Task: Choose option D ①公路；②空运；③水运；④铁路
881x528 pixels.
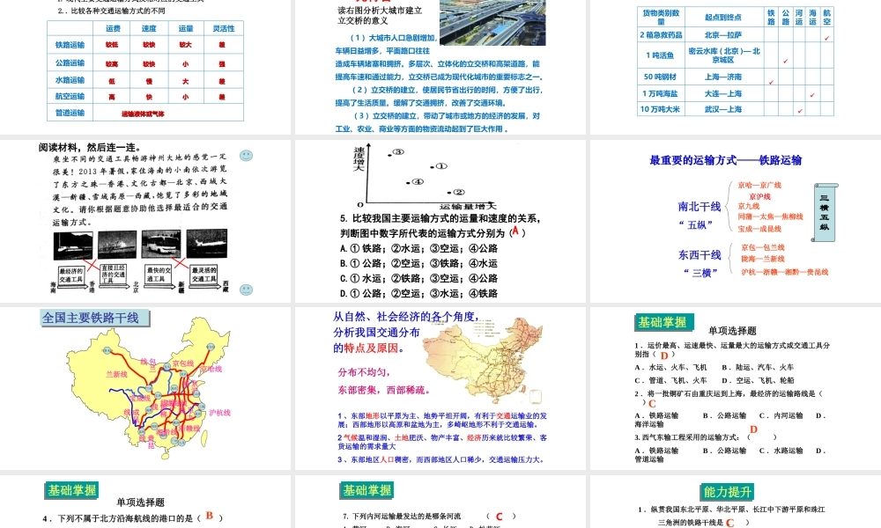Action: tap(419, 293)
